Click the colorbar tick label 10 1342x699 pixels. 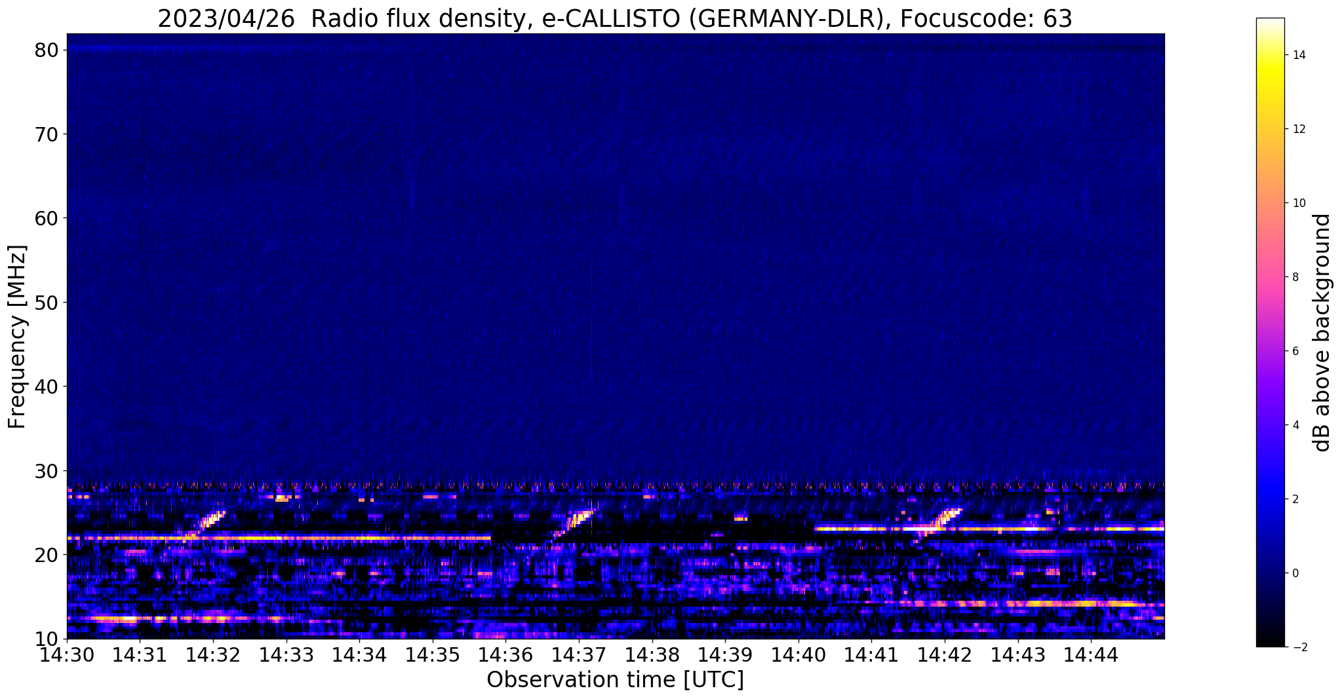tap(1298, 204)
